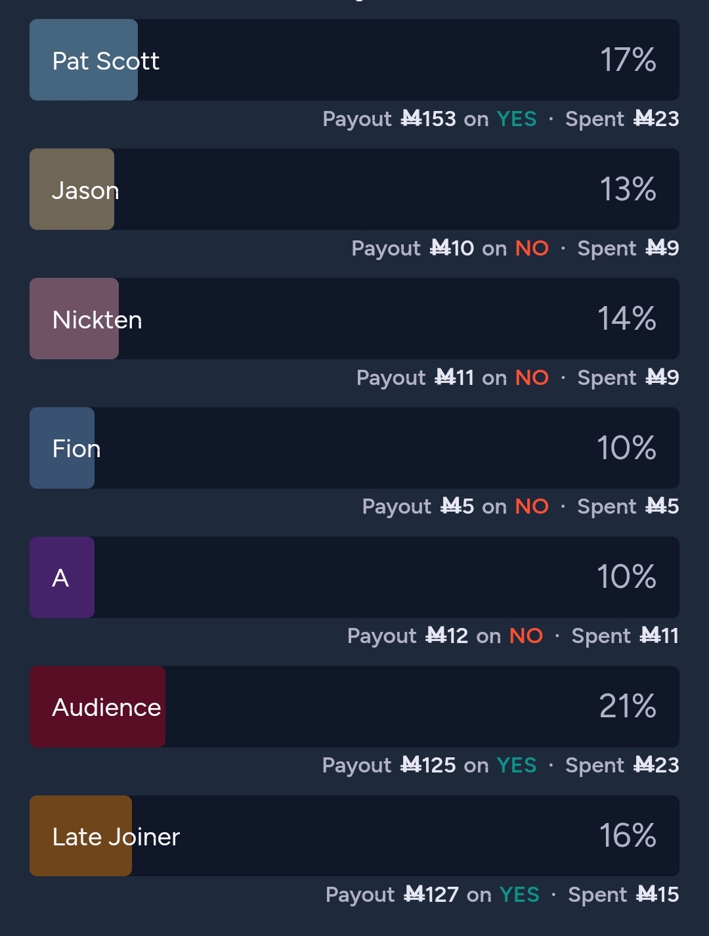This screenshot has height=936, width=709.
Task: Choose the Audience answer bar
Action: pyautogui.click(x=354, y=707)
